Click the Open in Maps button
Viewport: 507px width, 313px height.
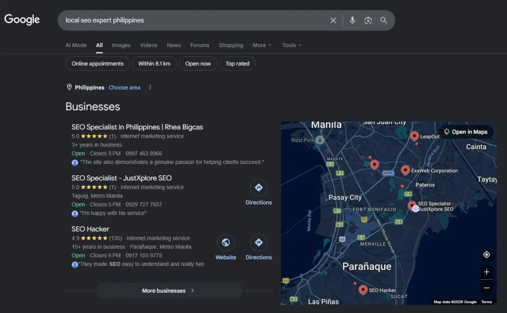466,132
